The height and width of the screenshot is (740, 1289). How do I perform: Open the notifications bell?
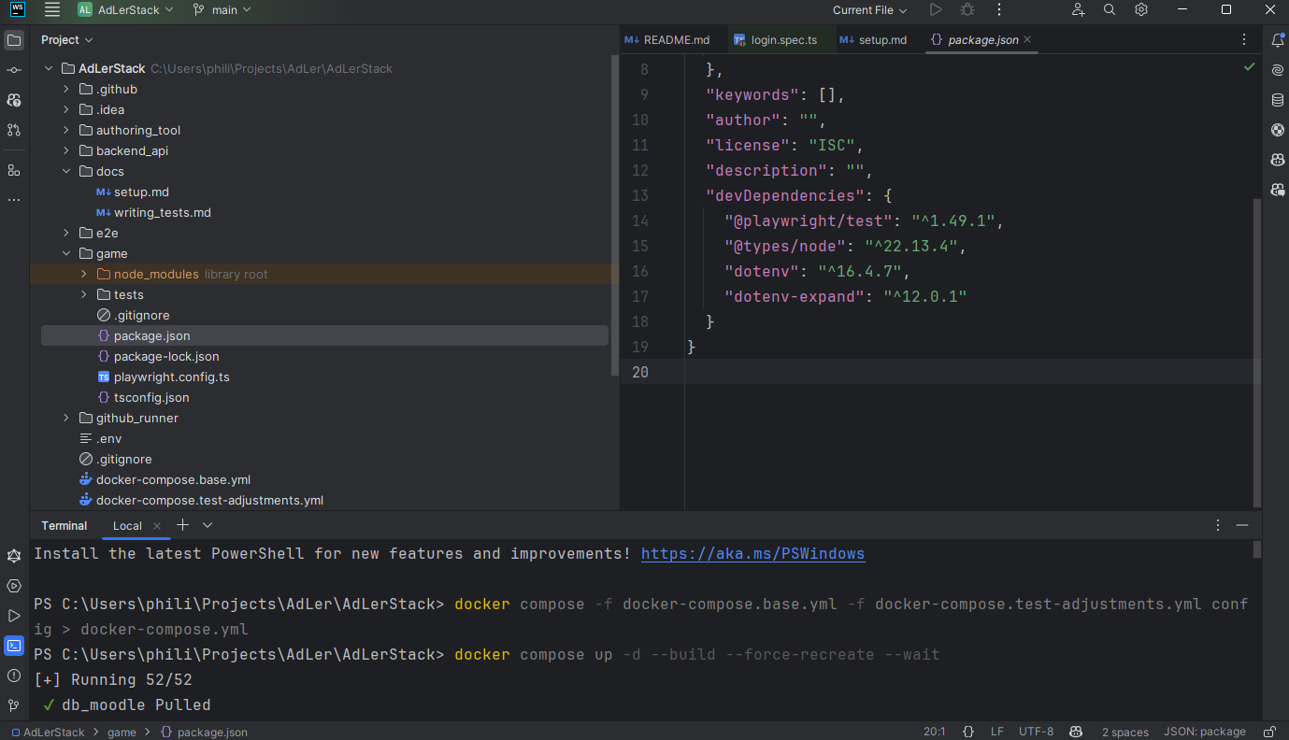click(x=1277, y=39)
